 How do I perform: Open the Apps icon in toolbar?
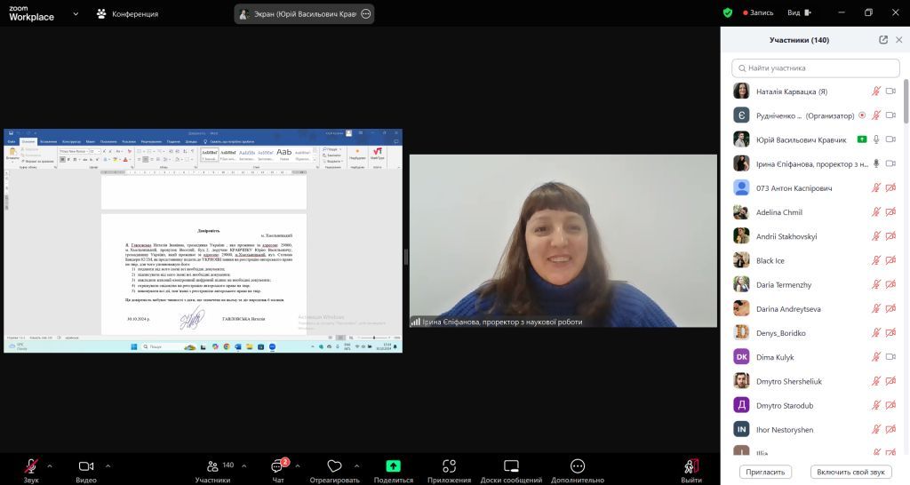coord(449,465)
